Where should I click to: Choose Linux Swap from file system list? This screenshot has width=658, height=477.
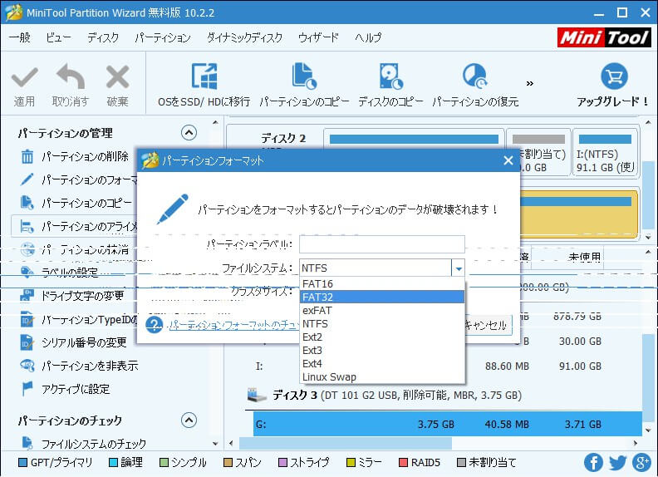(x=382, y=377)
